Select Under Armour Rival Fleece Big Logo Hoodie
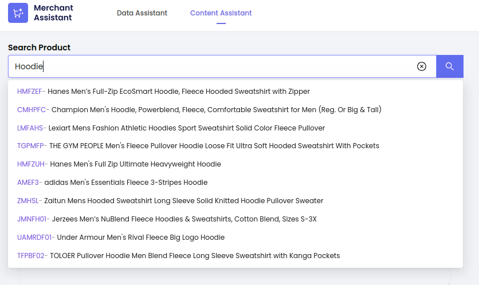Viewport: 479px width, 285px height. tap(235, 237)
